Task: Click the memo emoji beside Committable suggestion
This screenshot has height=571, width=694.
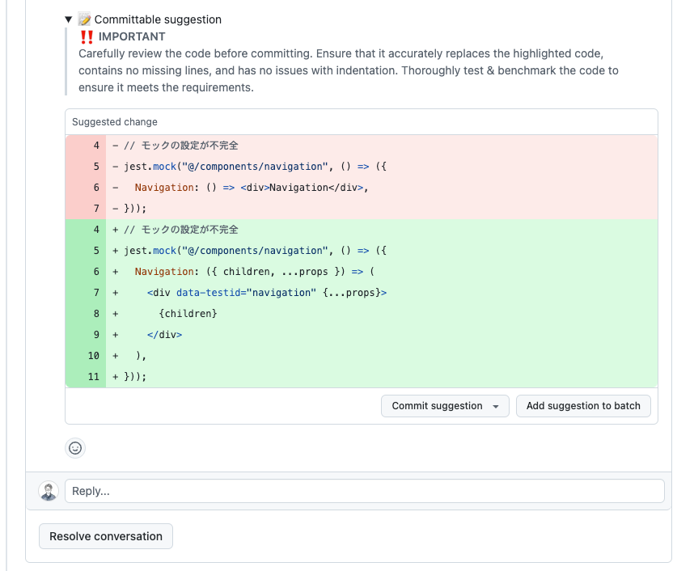Action: [86, 19]
